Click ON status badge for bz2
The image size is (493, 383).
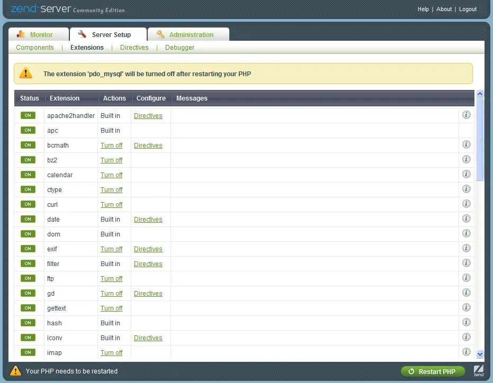(x=28, y=160)
